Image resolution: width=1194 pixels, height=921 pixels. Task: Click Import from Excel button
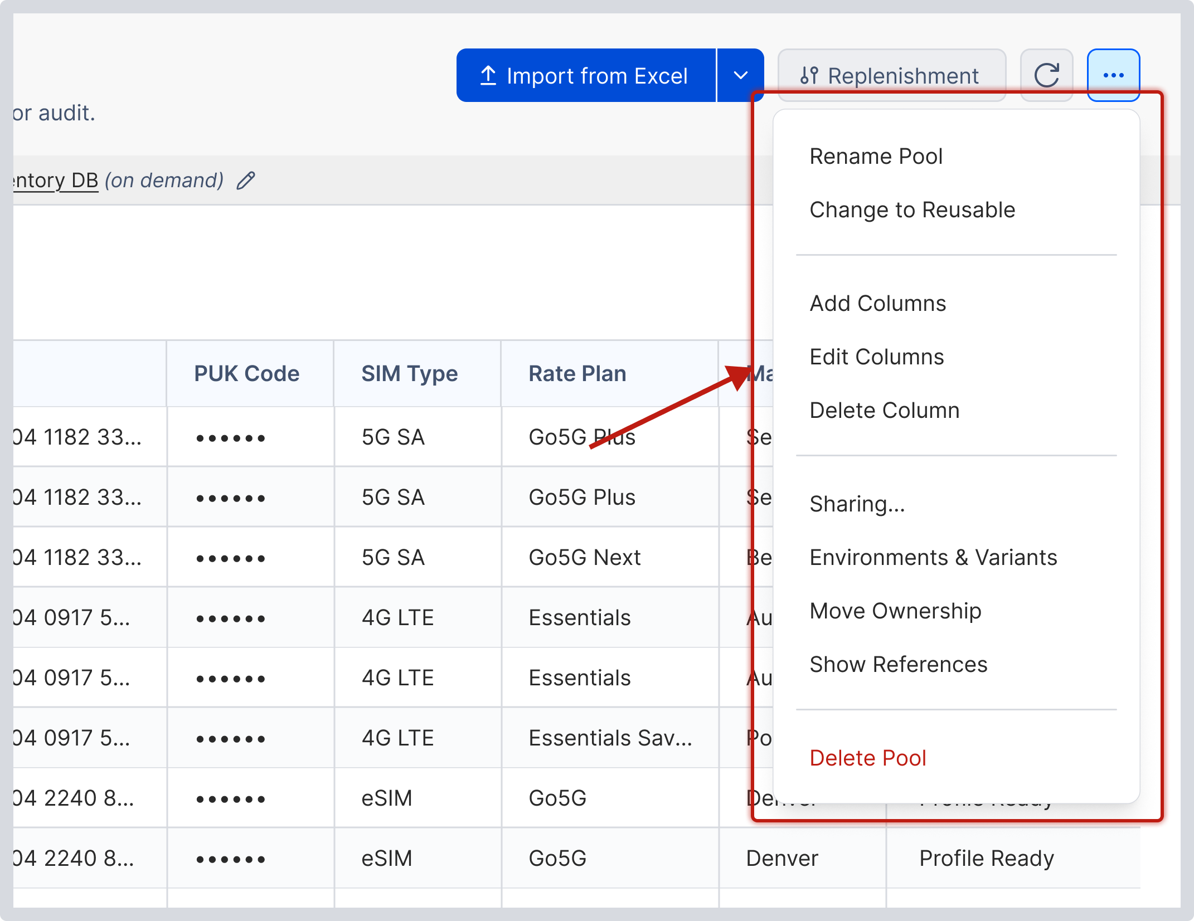click(586, 75)
